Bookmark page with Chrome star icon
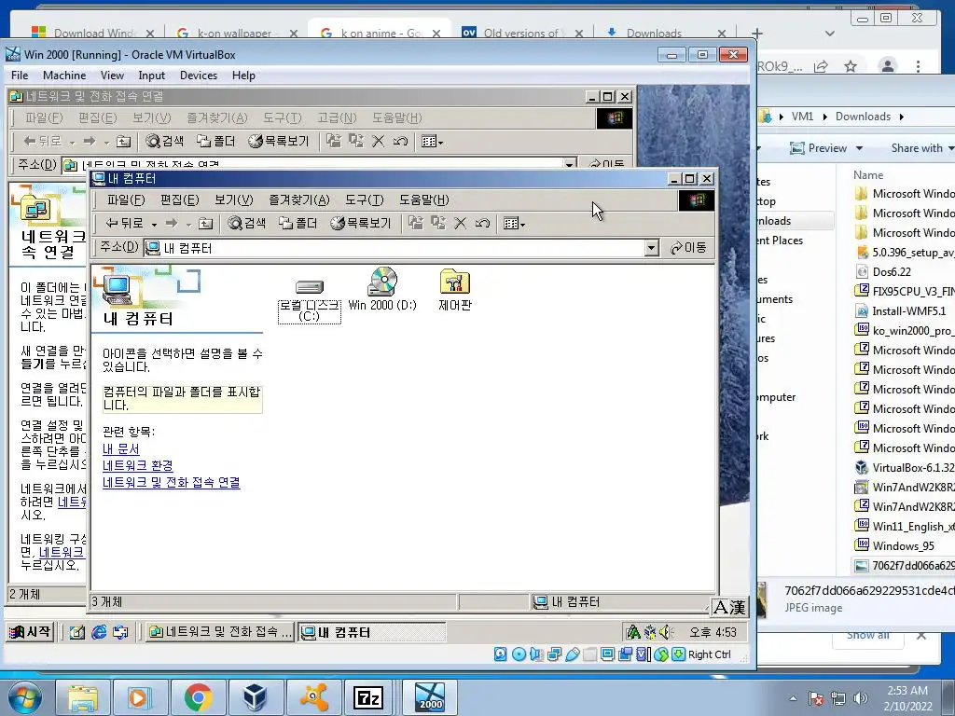Image resolution: width=955 pixels, height=716 pixels. tap(851, 66)
